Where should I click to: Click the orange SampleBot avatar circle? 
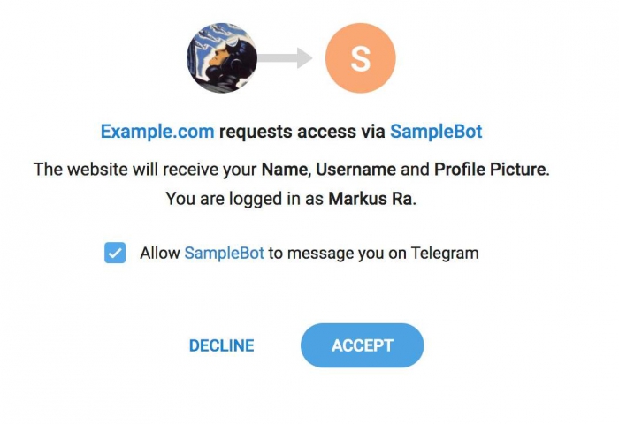[x=360, y=58]
